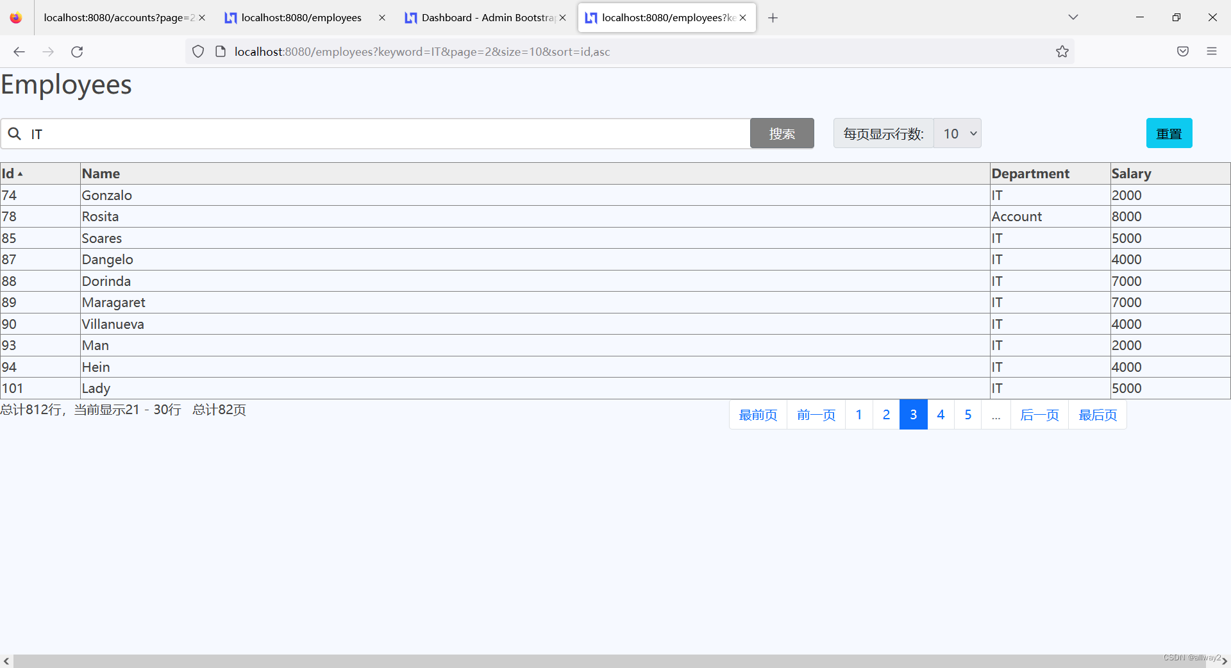Open the shield tracking protection icon
The width and height of the screenshot is (1231, 668).
pos(198,52)
